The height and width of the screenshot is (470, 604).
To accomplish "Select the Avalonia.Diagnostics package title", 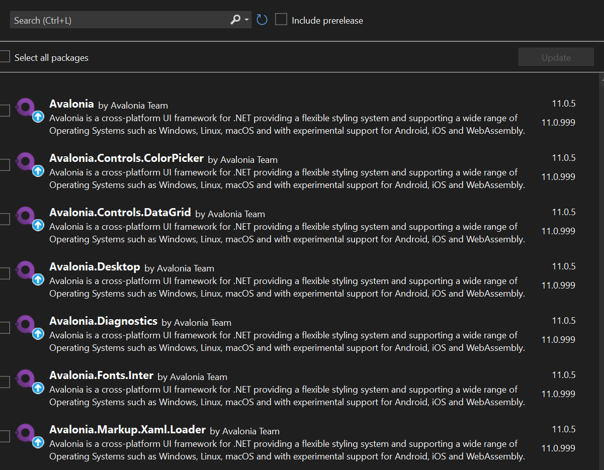I will point(103,321).
